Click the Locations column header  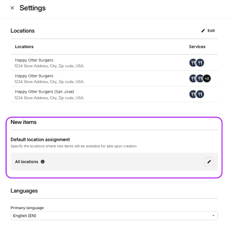(24, 47)
